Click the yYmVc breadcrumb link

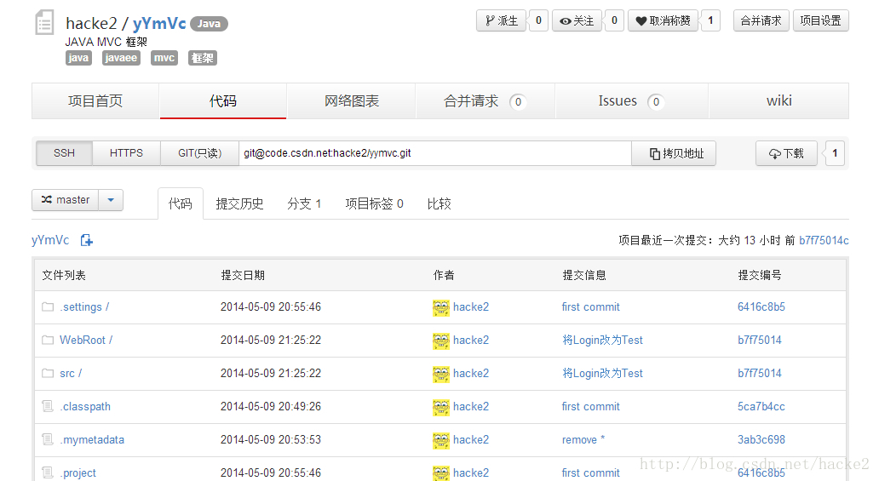click(x=50, y=240)
